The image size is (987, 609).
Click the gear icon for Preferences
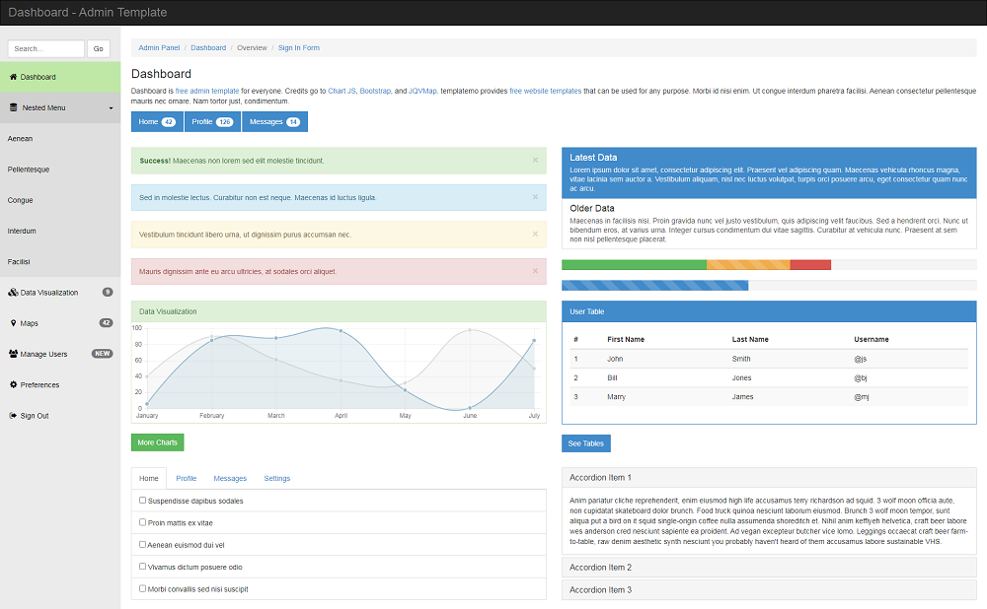pyautogui.click(x=13, y=384)
